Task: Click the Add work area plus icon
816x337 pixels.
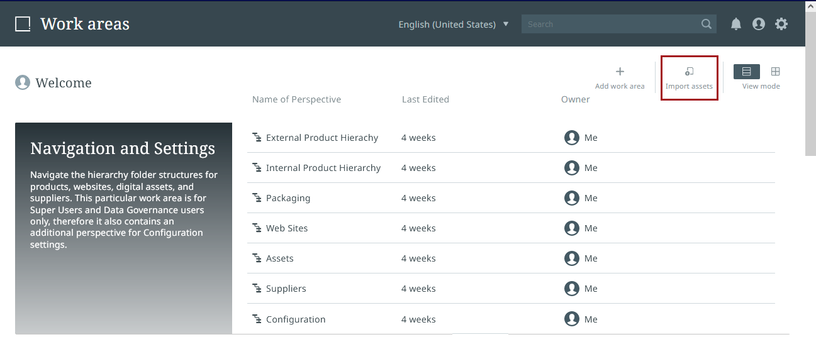Action: [620, 72]
